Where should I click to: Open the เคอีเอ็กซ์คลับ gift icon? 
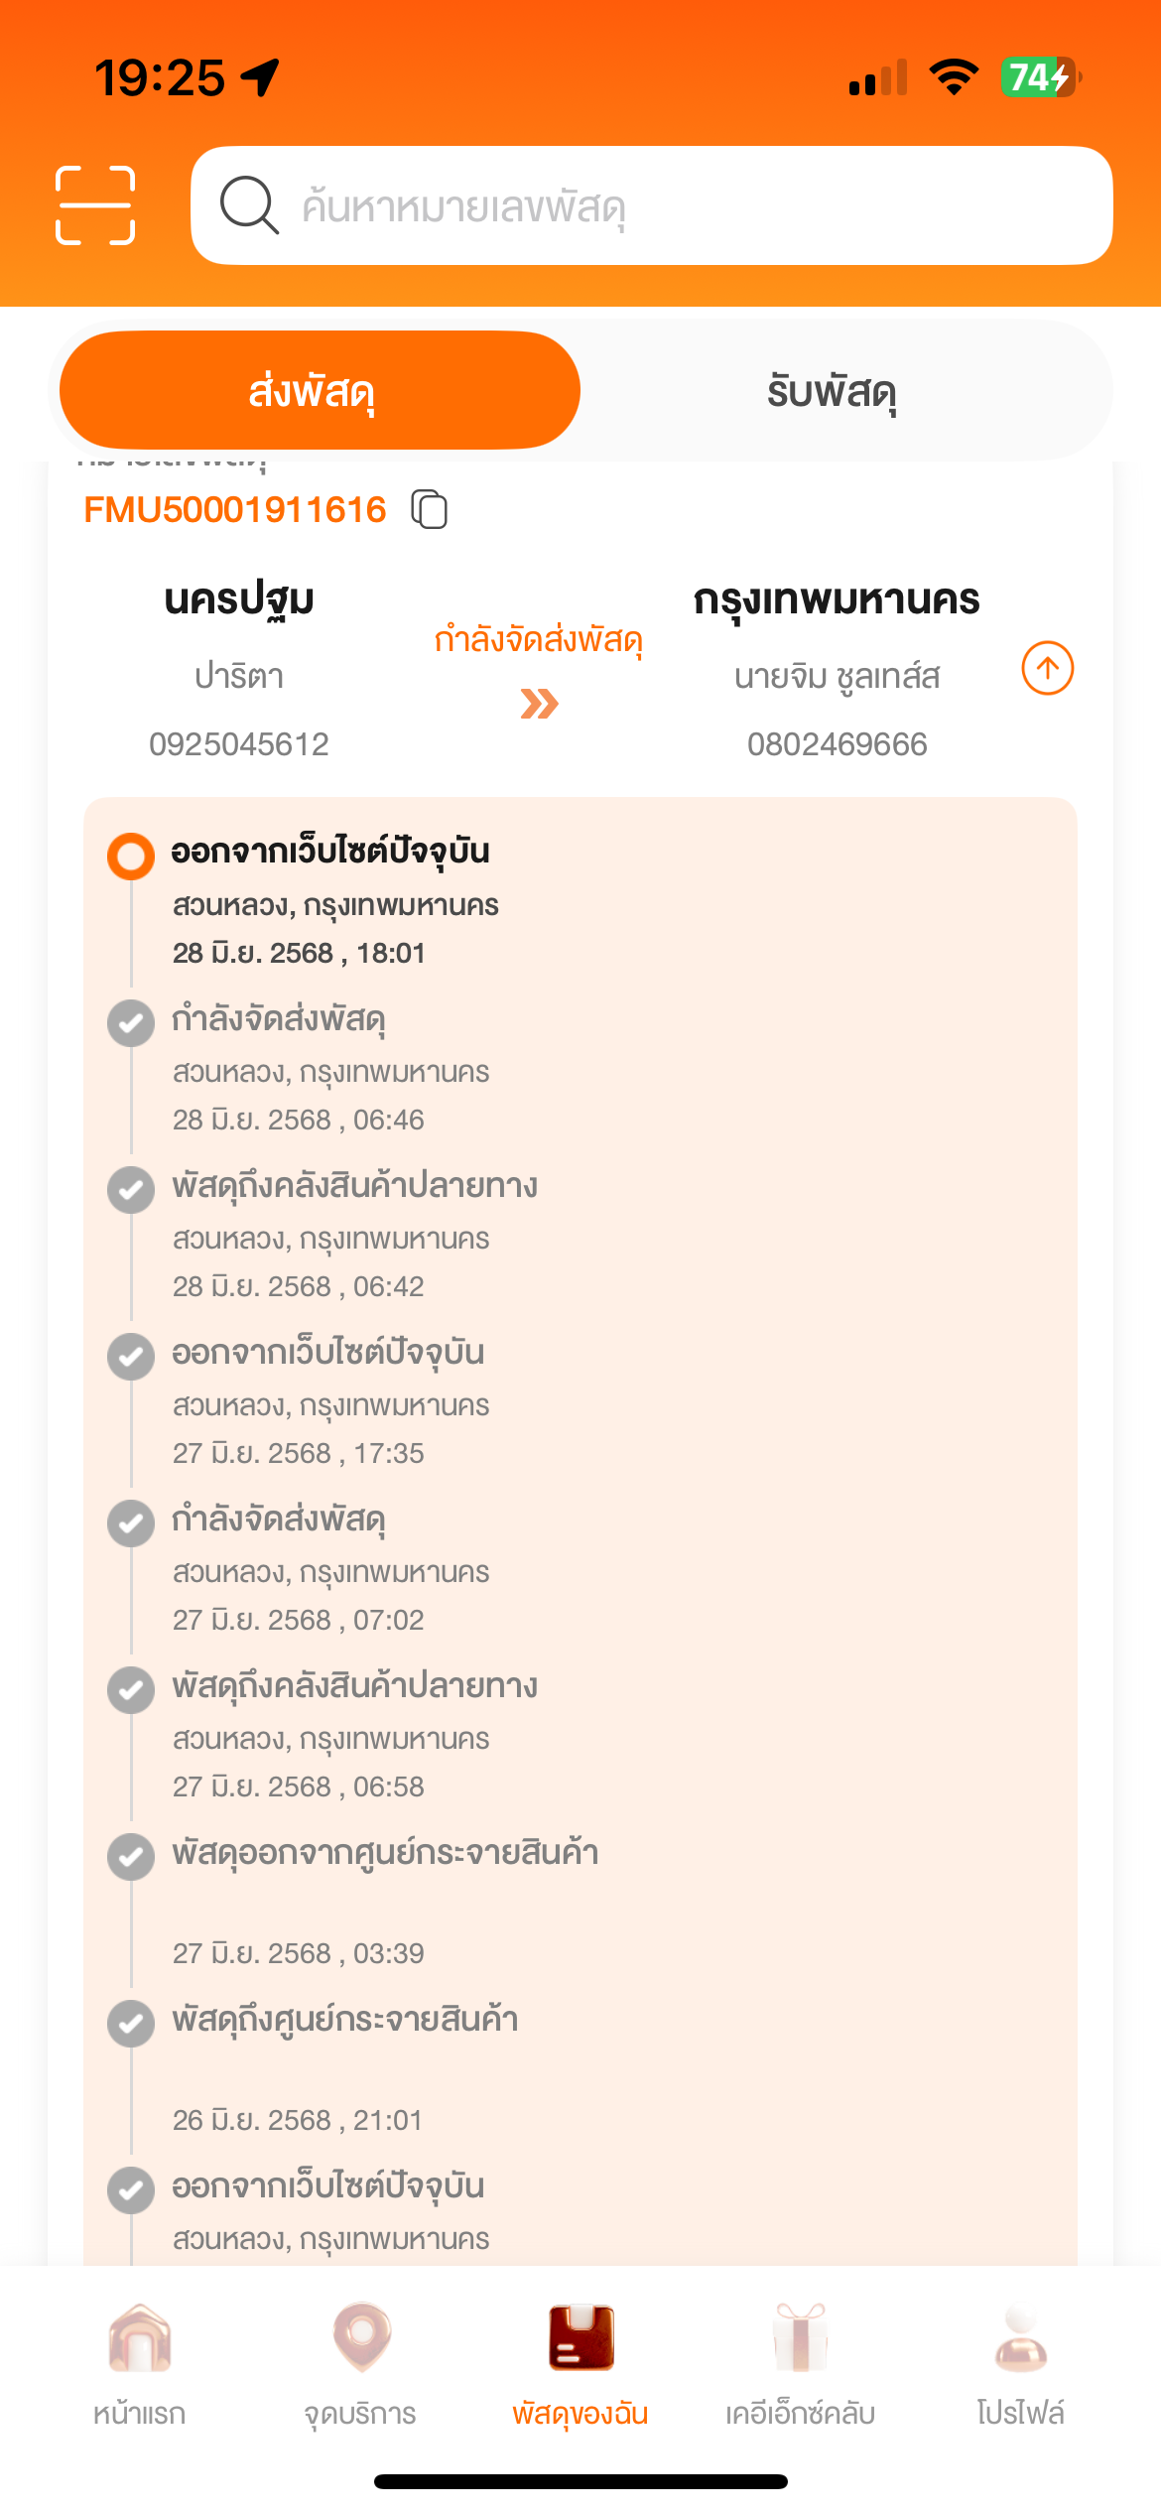click(x=800, y=2339)
